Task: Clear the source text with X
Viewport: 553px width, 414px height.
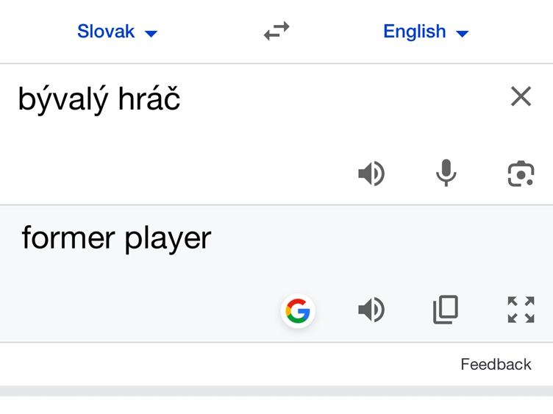Action: tap(521, 96)
